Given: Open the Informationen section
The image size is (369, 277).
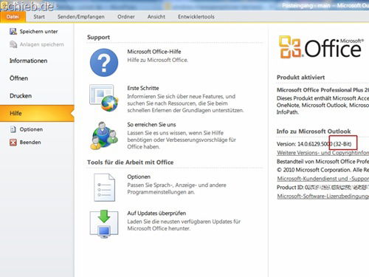Looking at the screenshot, I should [x=28, y=61].
